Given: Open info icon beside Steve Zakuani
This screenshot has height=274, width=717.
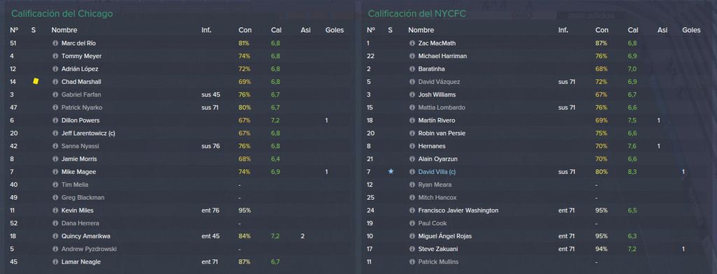Looking at the screenshot, I should click(412, 250).
